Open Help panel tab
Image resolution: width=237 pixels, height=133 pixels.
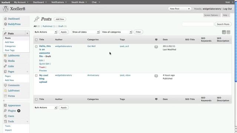click(x=226, y=15)
